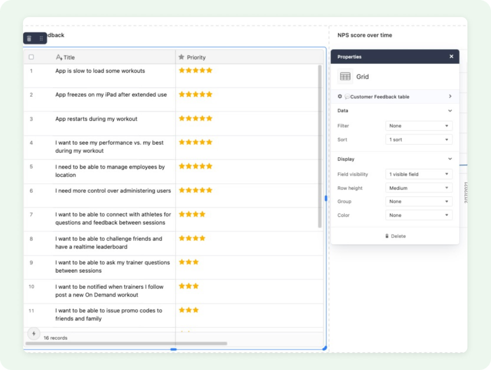Open the Filter dropdown set to None

pos(418,126)
